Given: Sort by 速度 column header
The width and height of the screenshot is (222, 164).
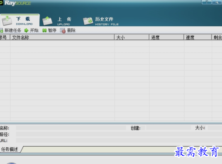Looking at the screenshot, I should coord(198,37).
